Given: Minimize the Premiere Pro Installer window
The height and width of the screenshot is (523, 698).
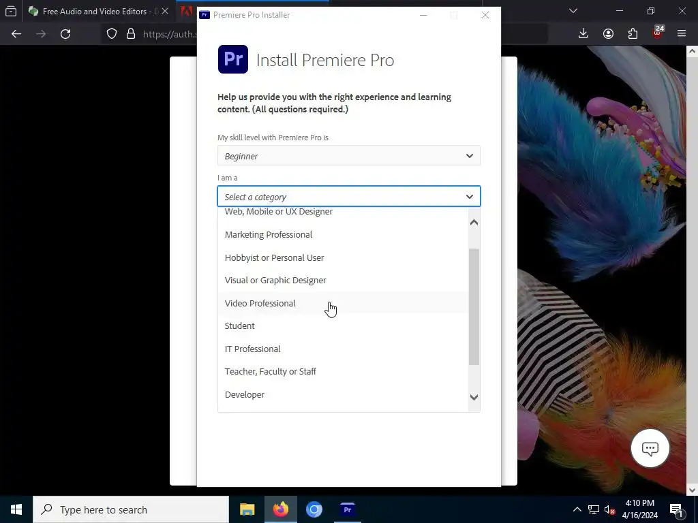Looking at the screenshot, I should tap(423, 15).
